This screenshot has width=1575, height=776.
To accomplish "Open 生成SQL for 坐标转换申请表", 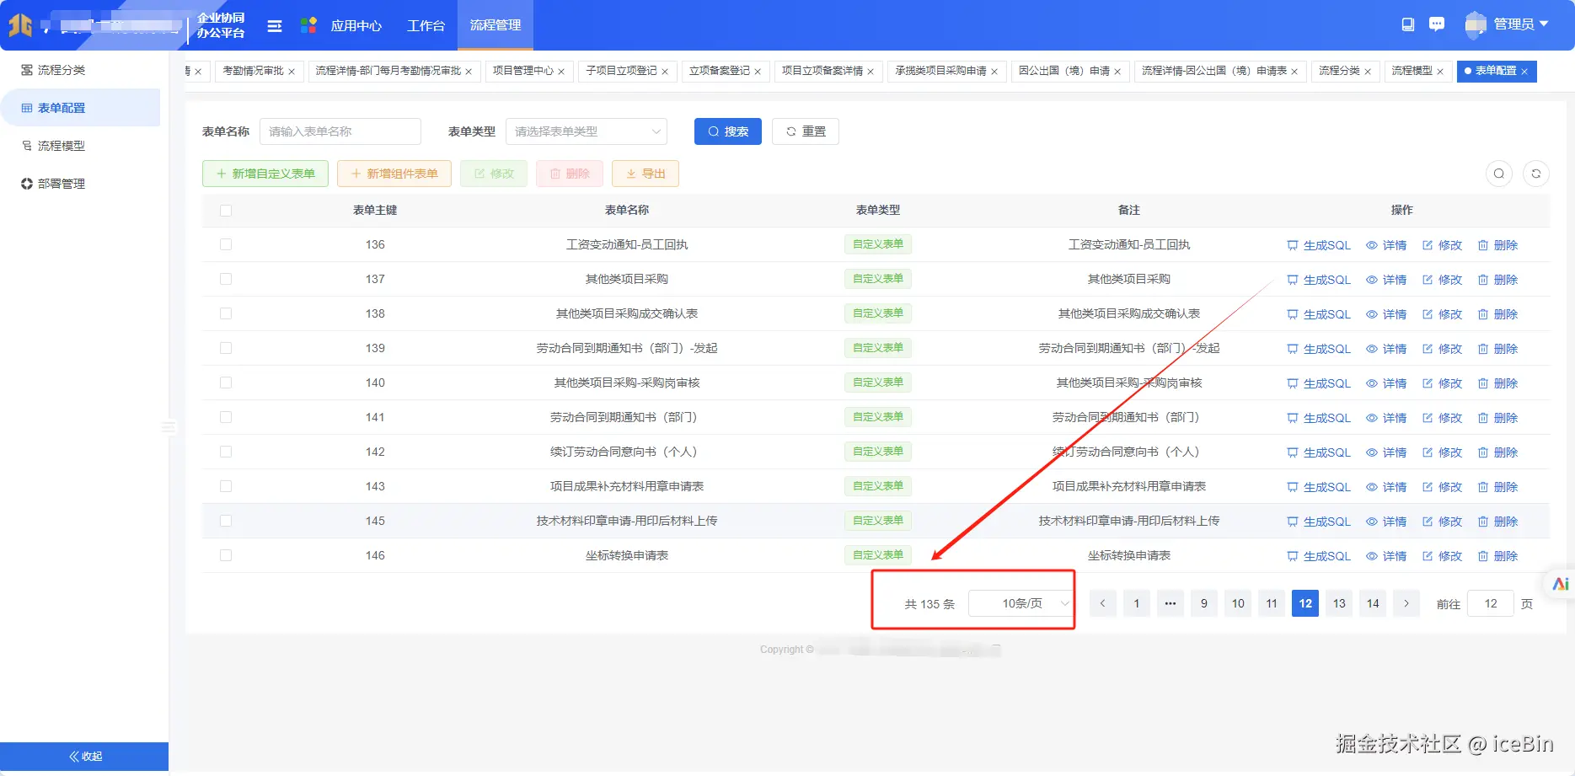I will point(1317,555).
